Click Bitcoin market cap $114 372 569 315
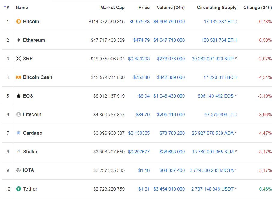 107,22
